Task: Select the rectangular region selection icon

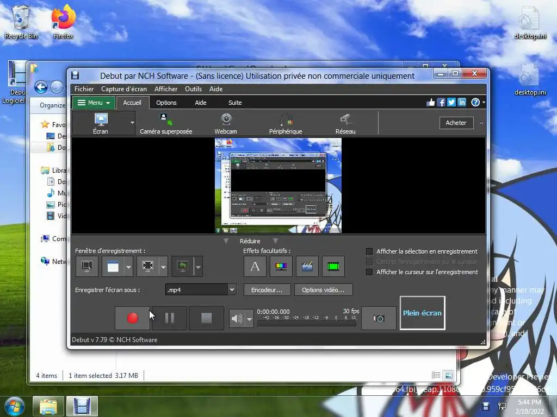Action: pos(148,266)
